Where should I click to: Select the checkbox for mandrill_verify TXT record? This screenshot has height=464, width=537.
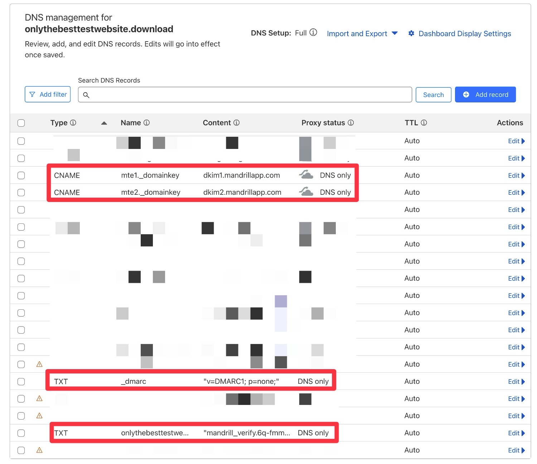(21, 433)
